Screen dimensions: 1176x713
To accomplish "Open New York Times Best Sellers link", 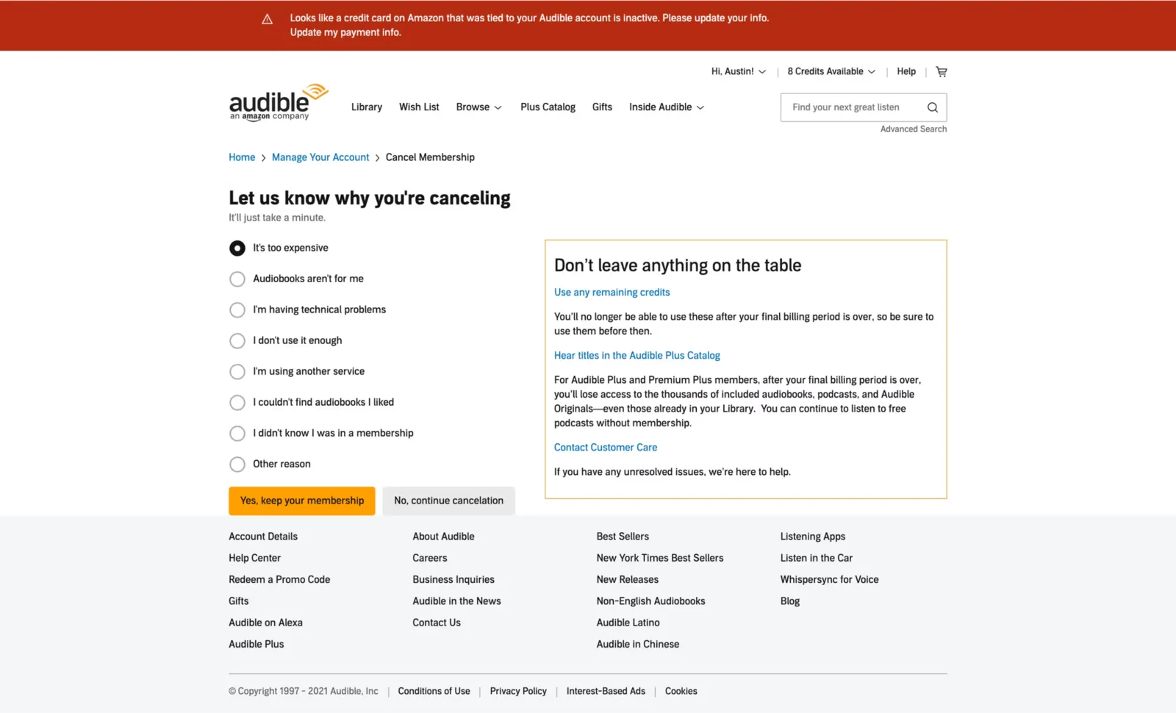I will (x=660, y=558).
